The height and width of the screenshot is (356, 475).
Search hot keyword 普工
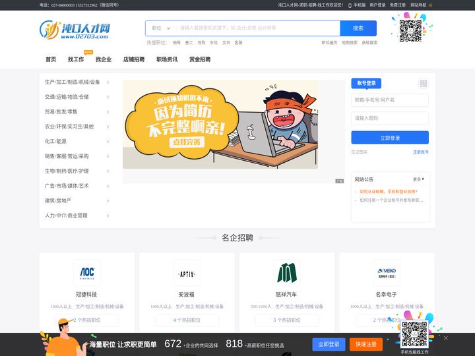click(189, 43)
